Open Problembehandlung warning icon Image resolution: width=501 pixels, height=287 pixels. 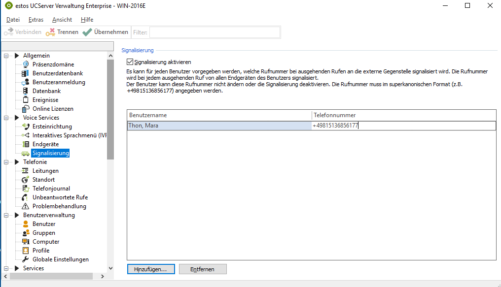click(26, 206)
